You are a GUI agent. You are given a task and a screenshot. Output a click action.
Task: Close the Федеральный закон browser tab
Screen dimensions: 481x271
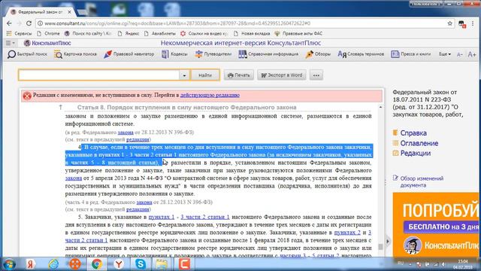click(x=70, y=12)
